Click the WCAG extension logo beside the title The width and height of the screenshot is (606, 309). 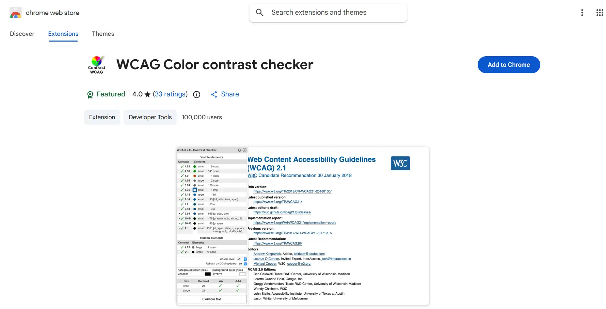97,64
